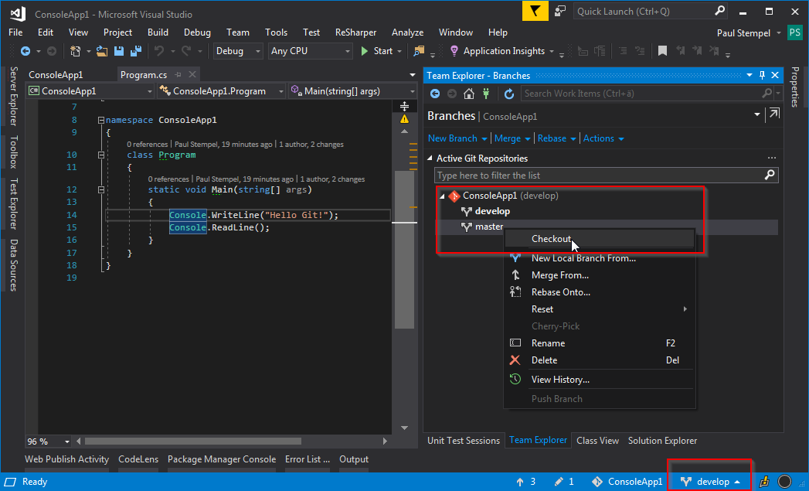This screenshot has width=809, height=491.
Task: Click the Delete icon in context menu
Action: [515, 360]
